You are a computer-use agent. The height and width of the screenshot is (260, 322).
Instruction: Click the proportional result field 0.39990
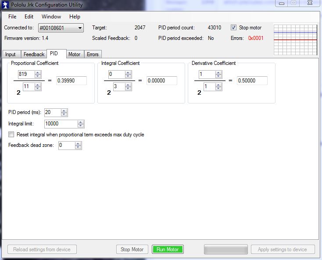pyautogui.click(x=72, y=81)
